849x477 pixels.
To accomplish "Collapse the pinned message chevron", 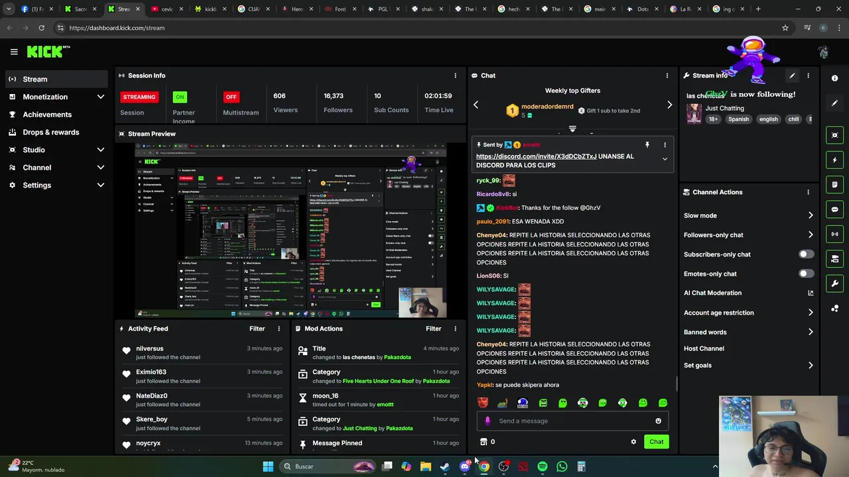I will [665, 159].
